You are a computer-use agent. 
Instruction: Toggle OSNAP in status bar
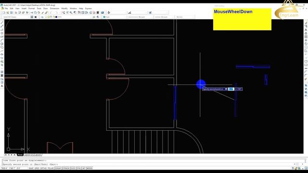click(58, 168)
